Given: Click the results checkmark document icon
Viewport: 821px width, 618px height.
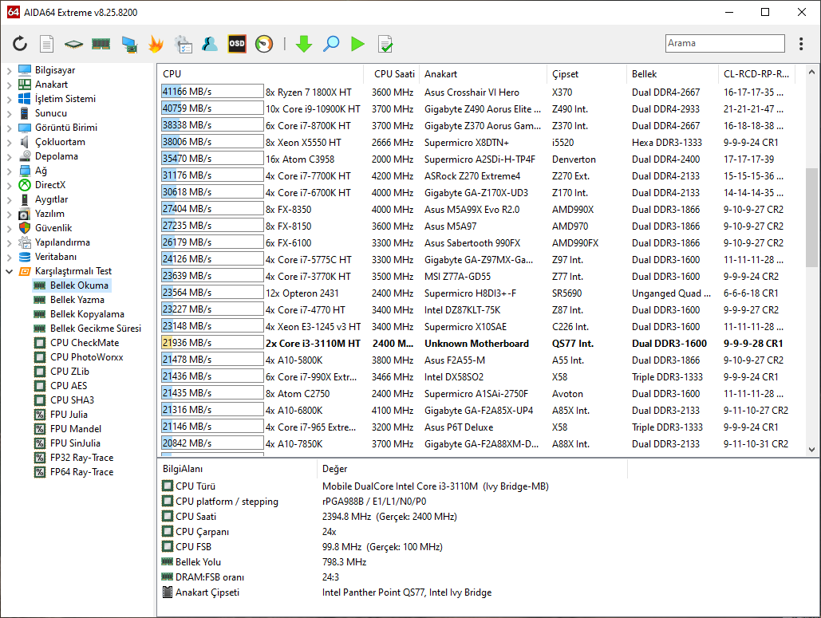Looking at the screenshot, I should click(x=385, y=43).
